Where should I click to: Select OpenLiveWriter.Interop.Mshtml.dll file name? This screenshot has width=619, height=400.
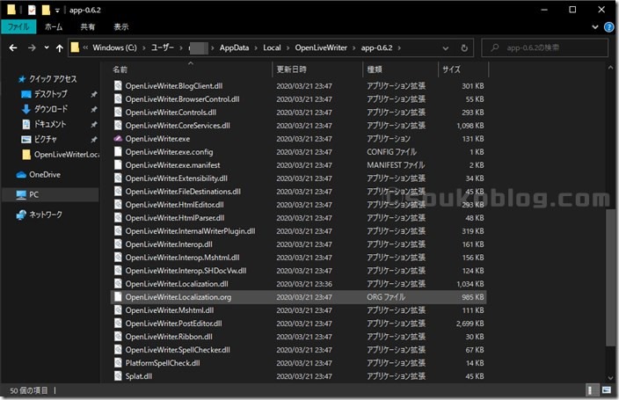182,258
